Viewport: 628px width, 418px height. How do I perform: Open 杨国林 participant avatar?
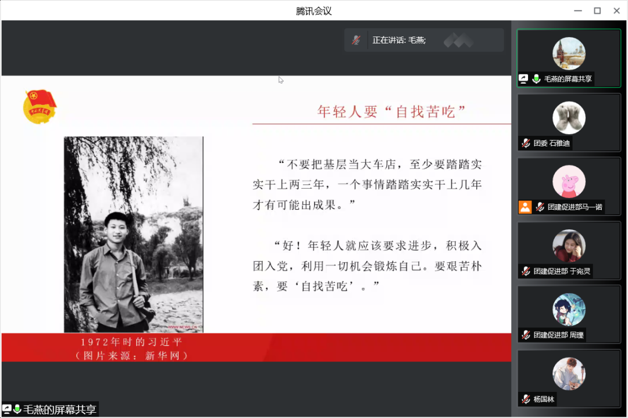569,374
